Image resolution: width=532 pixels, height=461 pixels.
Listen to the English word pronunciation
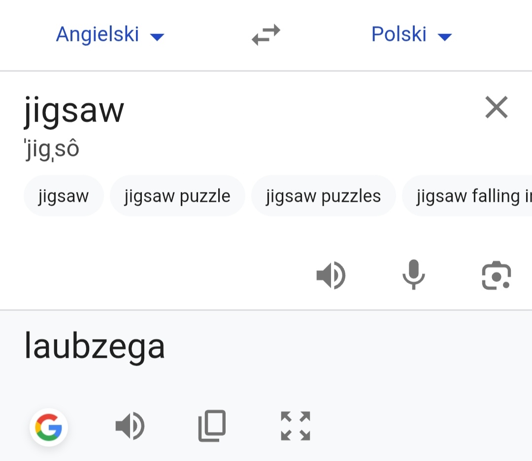331,275
